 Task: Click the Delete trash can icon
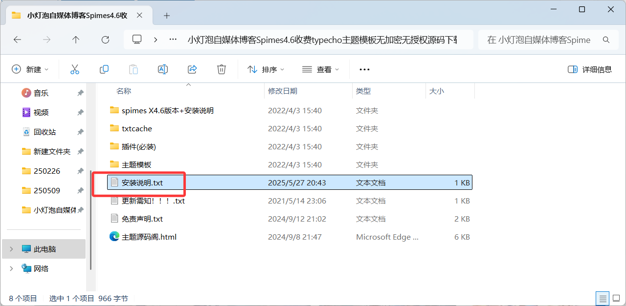point(222,69)
